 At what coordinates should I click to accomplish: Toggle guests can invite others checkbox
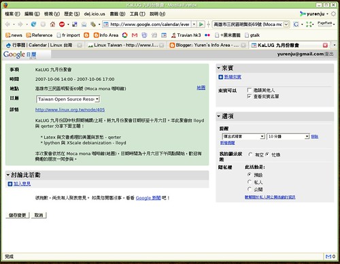(x=250, y=90)
